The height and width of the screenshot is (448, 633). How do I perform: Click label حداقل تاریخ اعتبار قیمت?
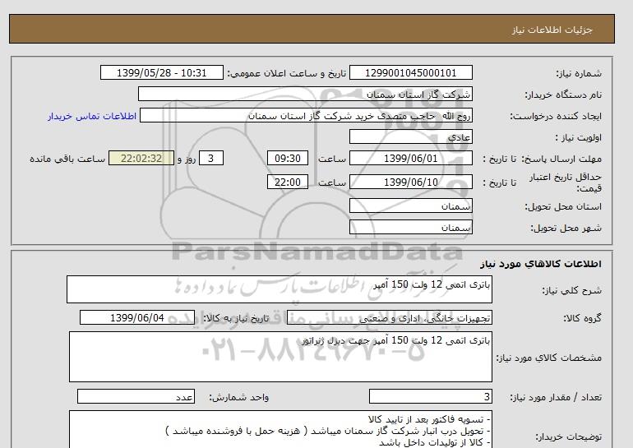[x=566, y=182]
